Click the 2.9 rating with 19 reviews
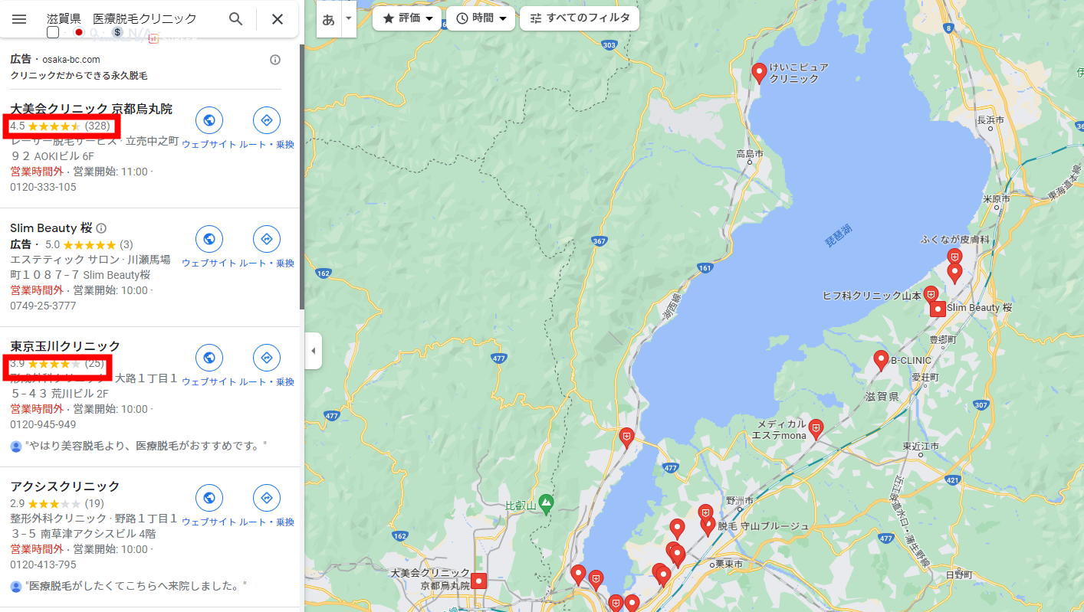This screenshot has width=1084, height=612. [57, 503]
